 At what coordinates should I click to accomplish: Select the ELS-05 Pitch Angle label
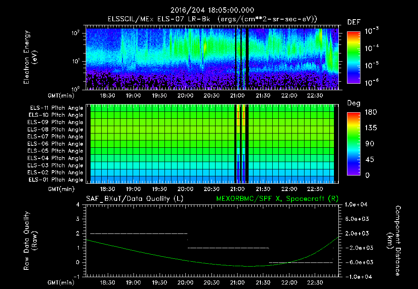(56, 151)
